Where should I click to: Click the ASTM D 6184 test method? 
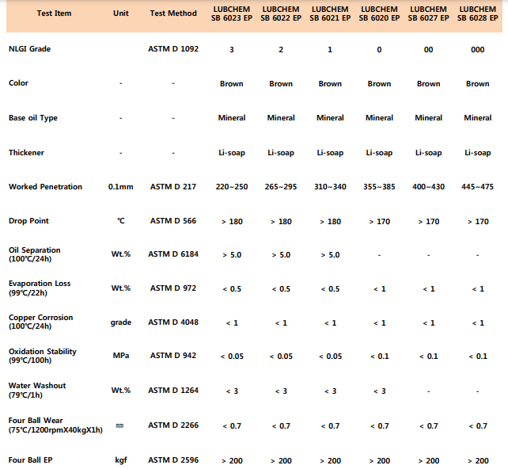(173, 254)
